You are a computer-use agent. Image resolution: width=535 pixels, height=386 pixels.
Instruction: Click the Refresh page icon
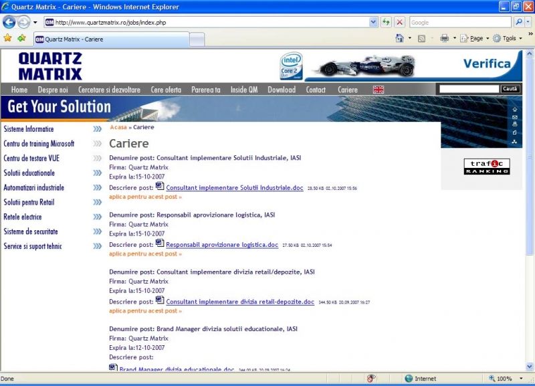(387, 22)
